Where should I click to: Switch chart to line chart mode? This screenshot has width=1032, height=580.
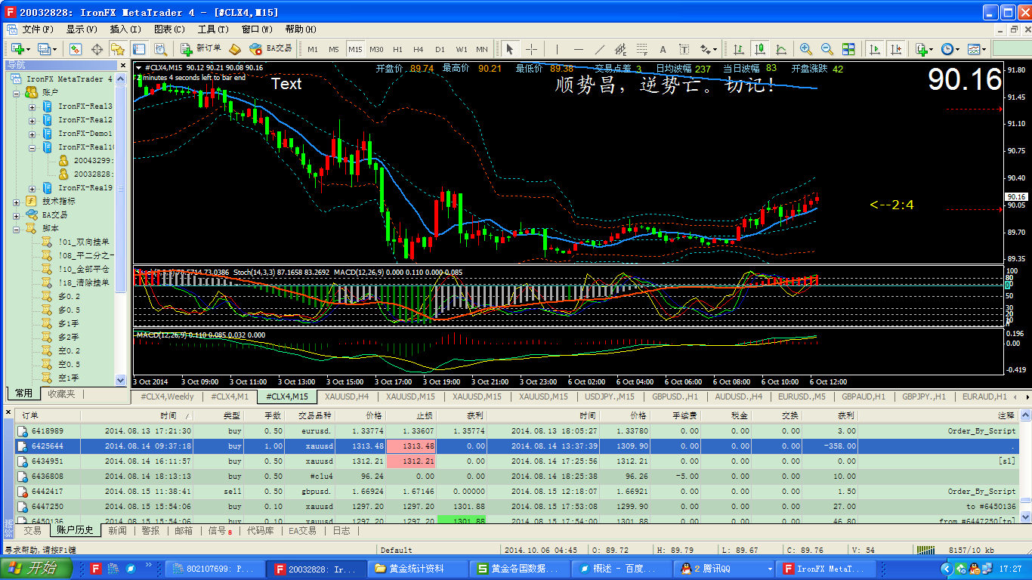tap(781, 49)
